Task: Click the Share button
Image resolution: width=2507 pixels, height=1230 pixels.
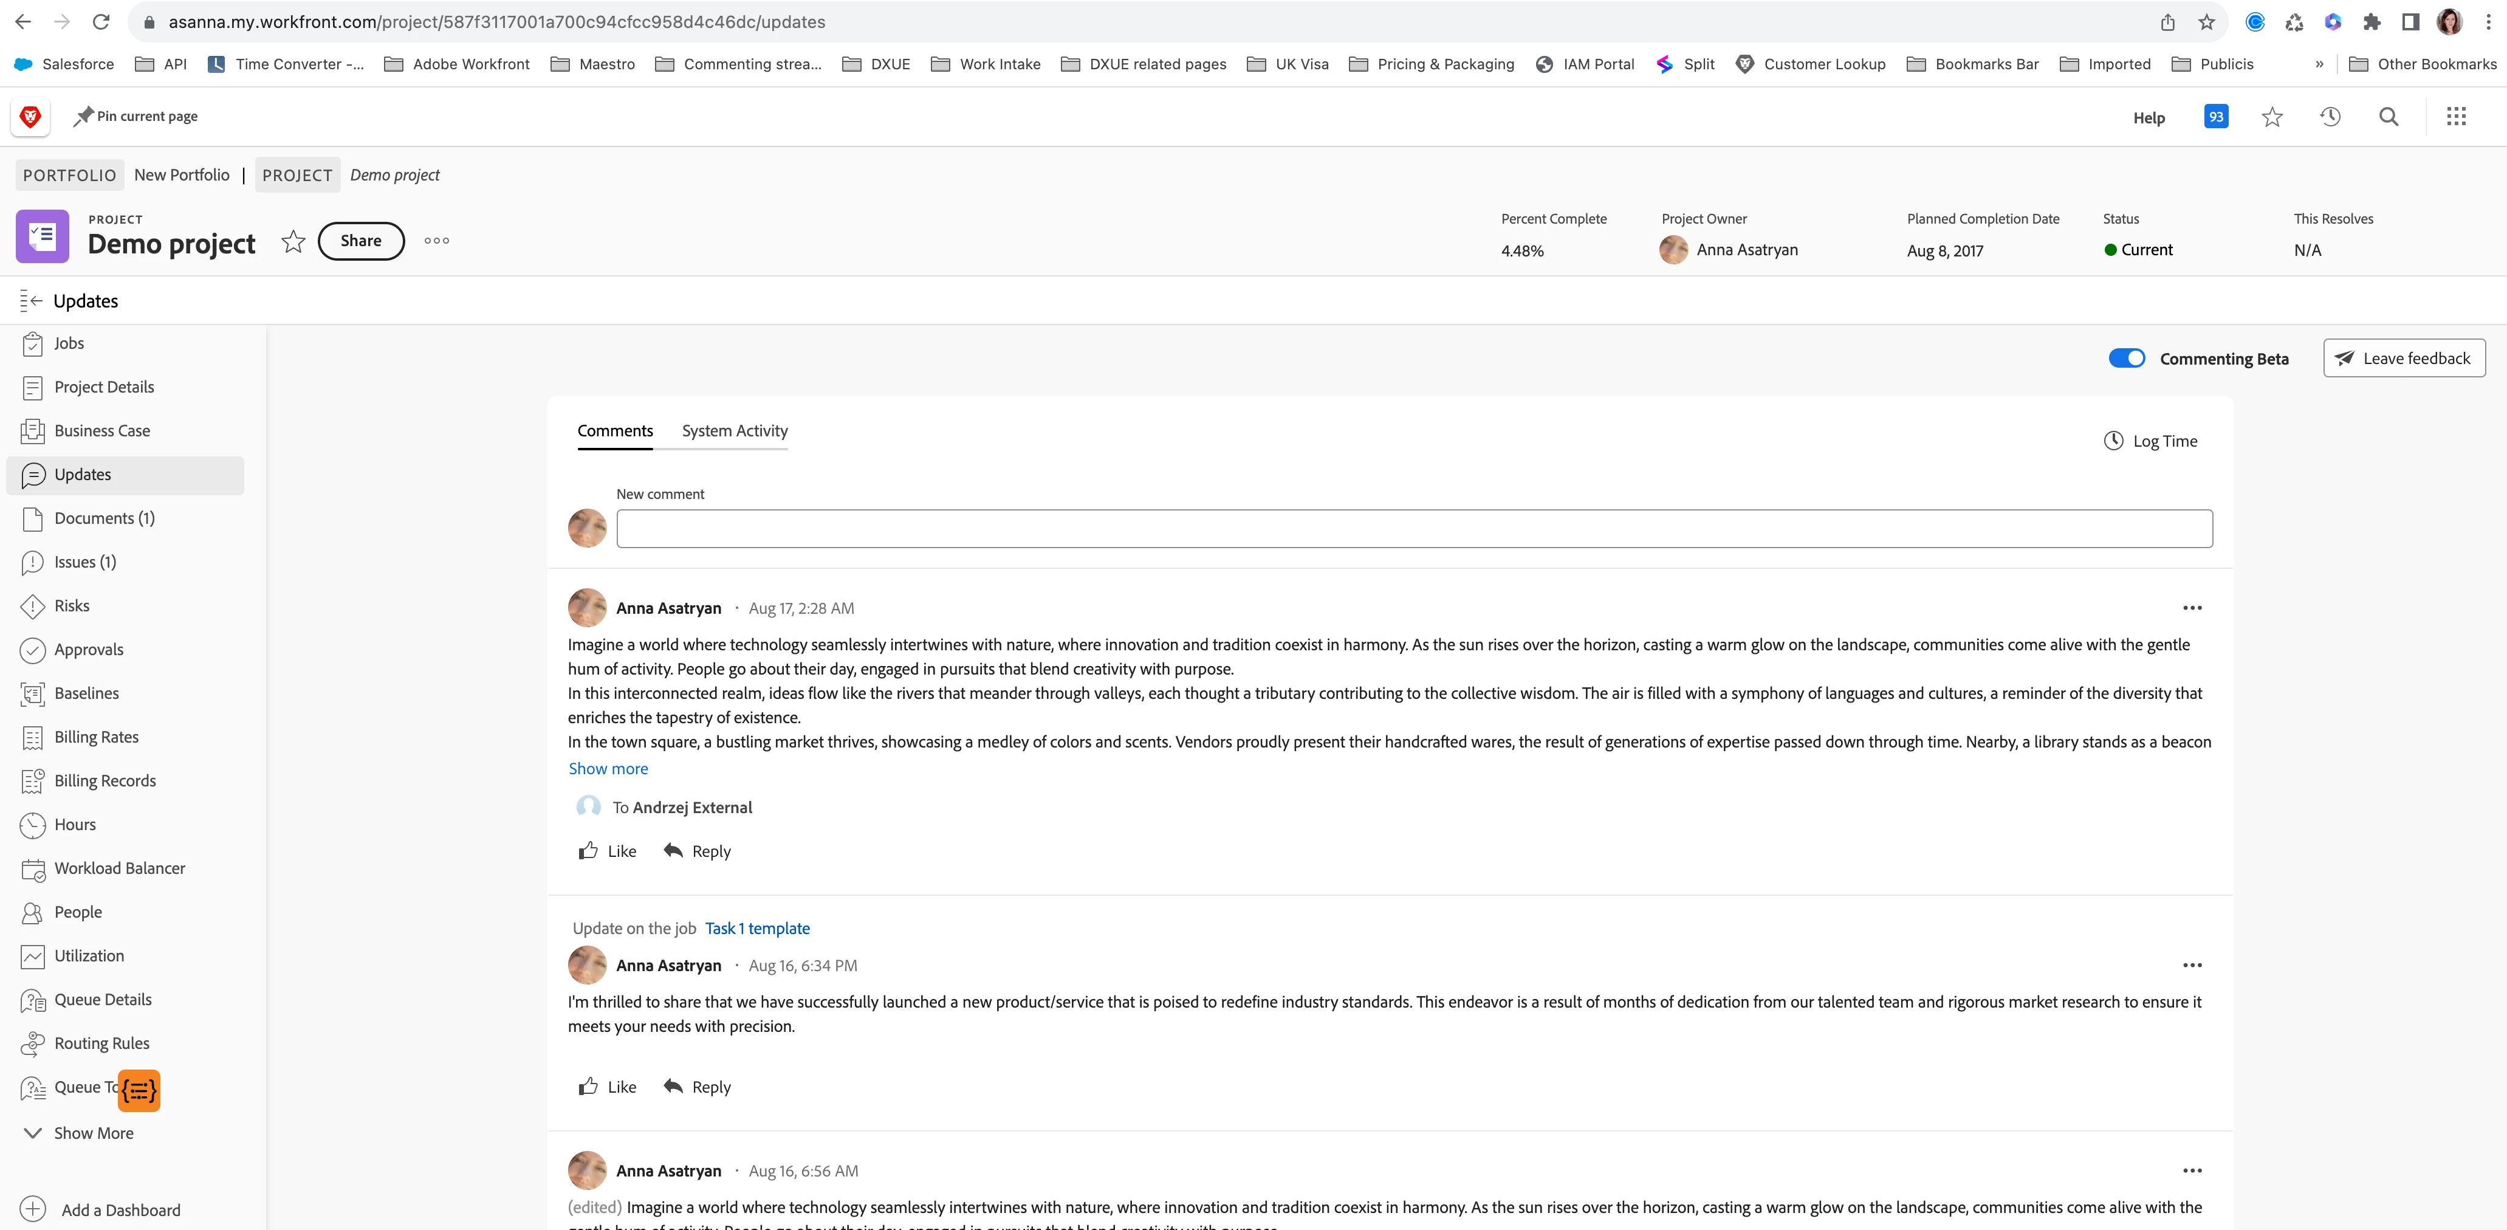Action: 360,241
